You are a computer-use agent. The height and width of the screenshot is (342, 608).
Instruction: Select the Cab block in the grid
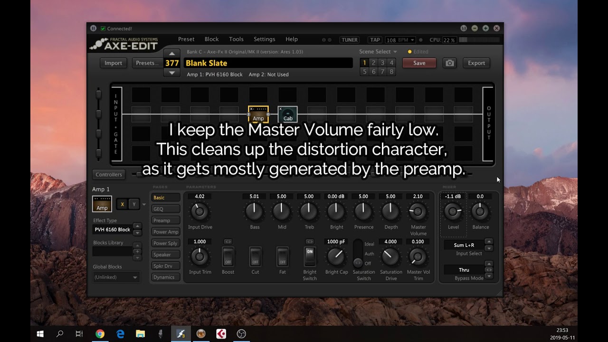pos(288,114)
